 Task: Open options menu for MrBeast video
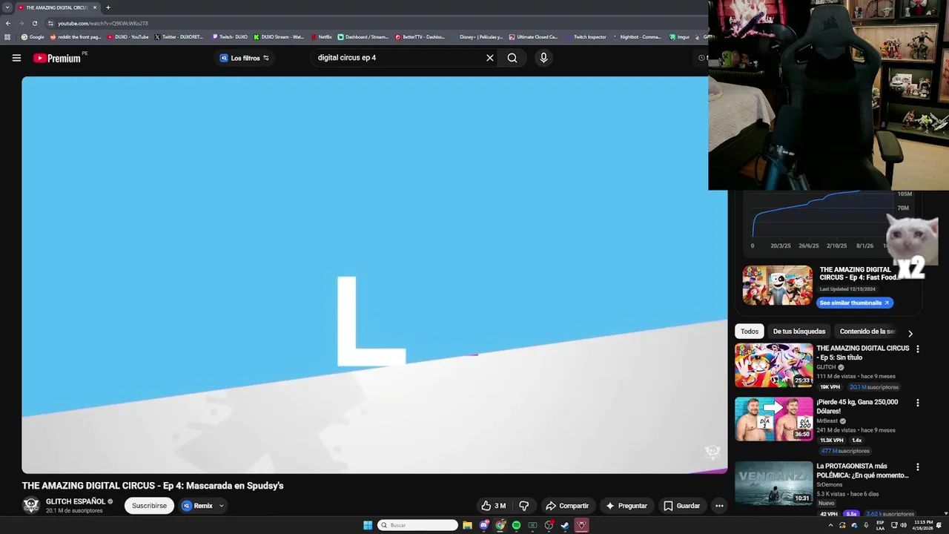[918, 403]
